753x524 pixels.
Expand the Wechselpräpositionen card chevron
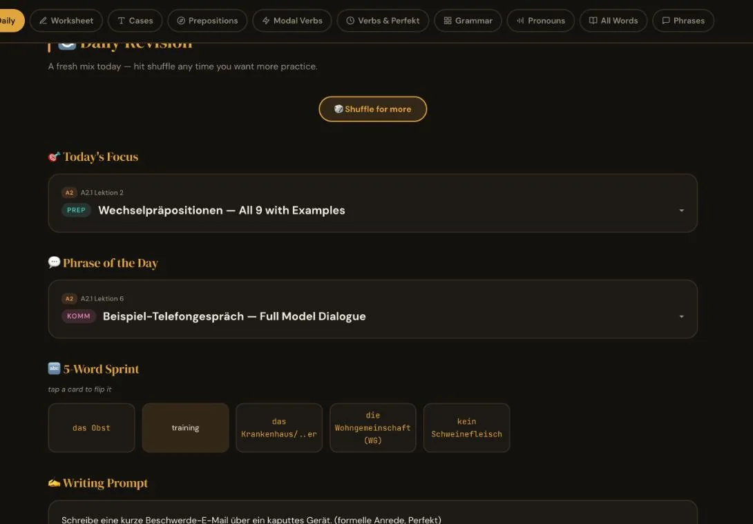pyautogui.click(x=681, y=211)
